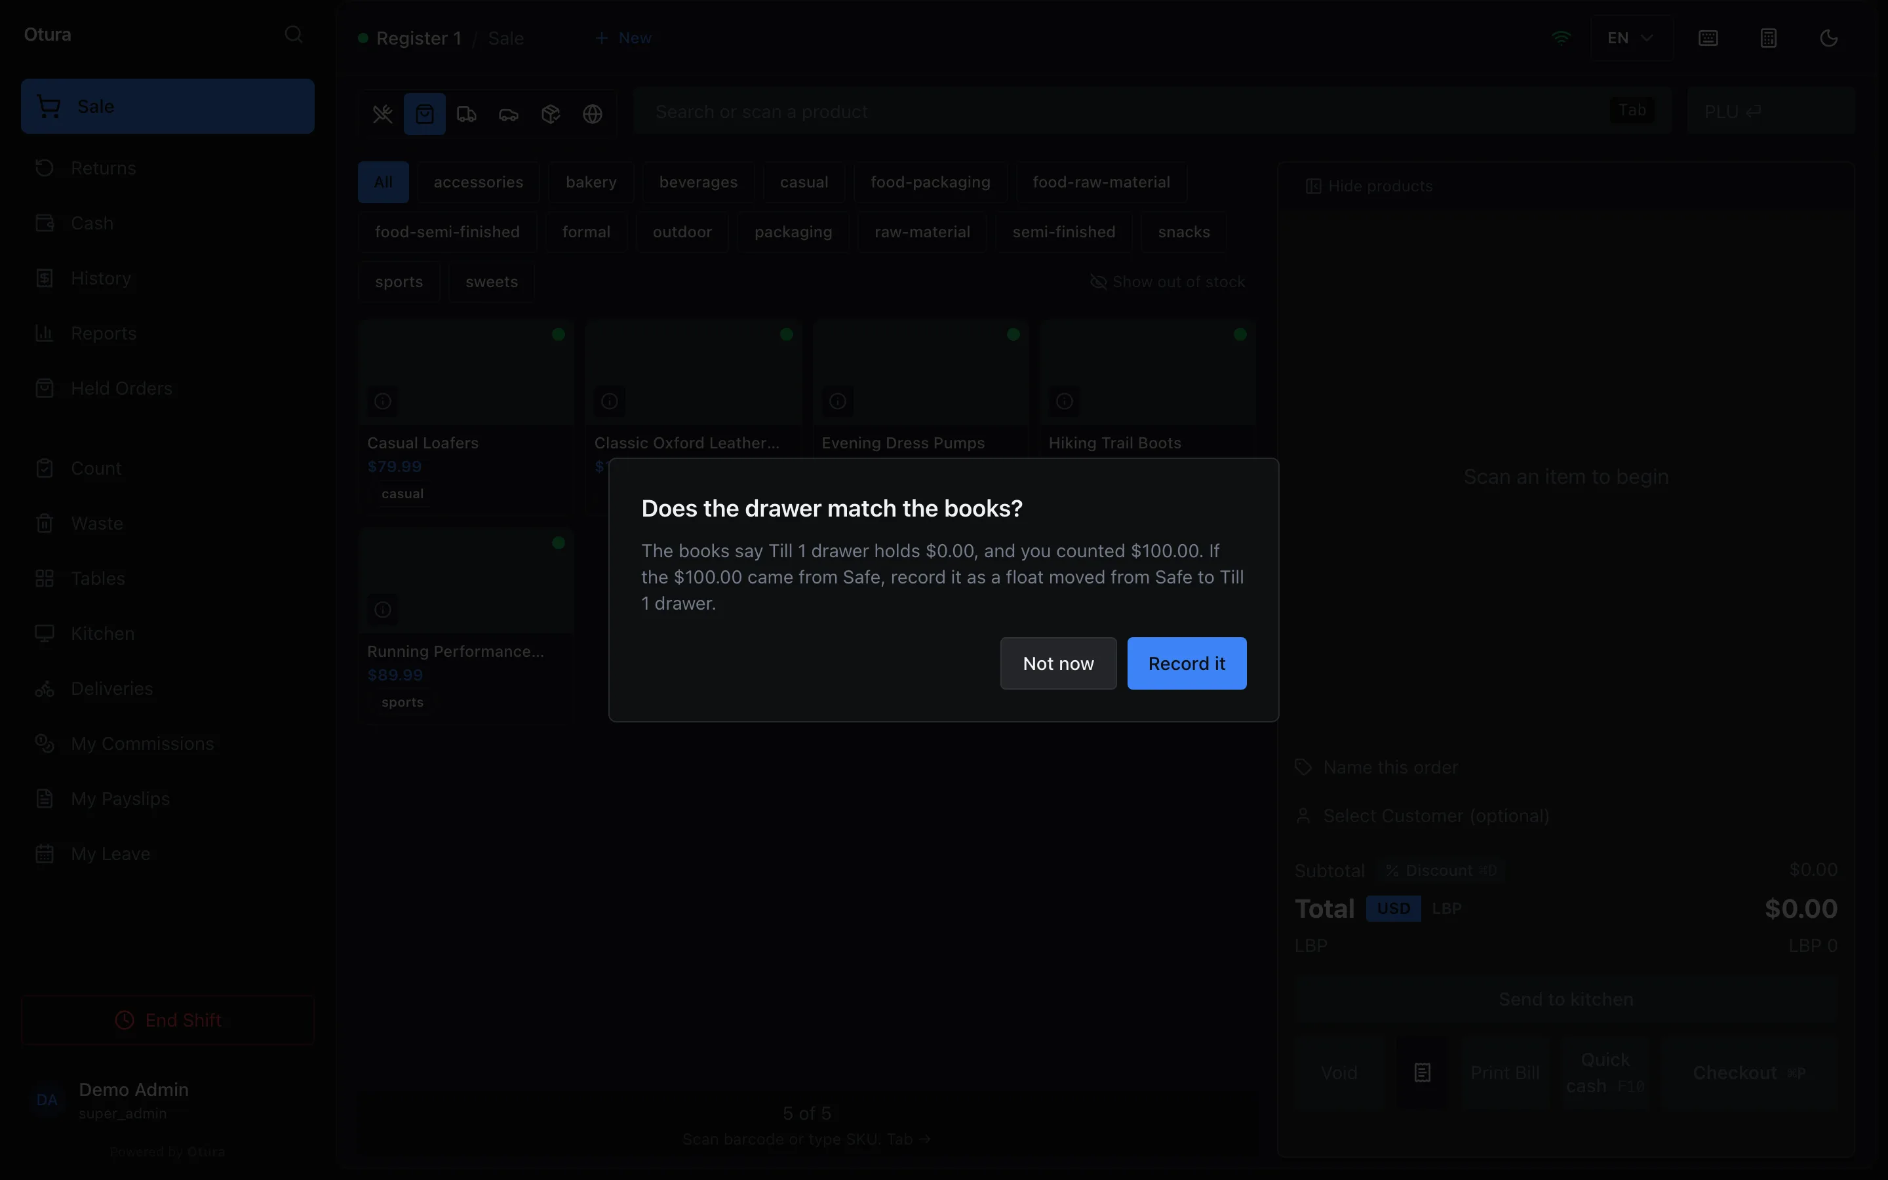
Task: Click the PLU entry field
Action: 1770,111
